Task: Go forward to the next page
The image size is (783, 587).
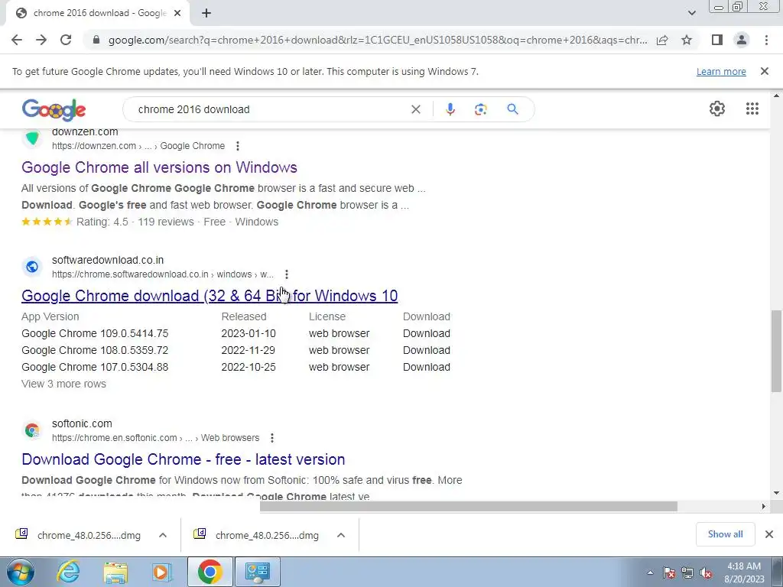Action: click(x=41, y=40)
